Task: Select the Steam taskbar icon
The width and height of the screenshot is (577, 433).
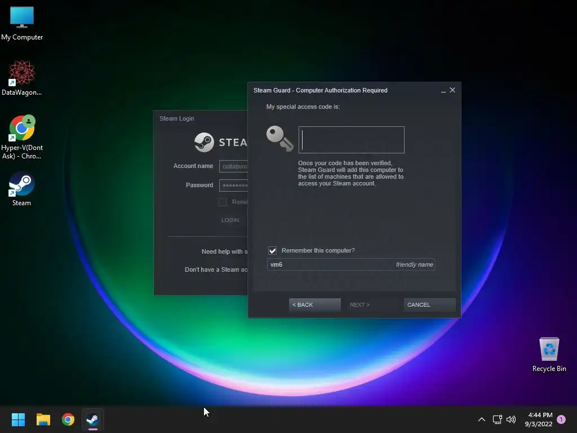Action: (93, 419)
